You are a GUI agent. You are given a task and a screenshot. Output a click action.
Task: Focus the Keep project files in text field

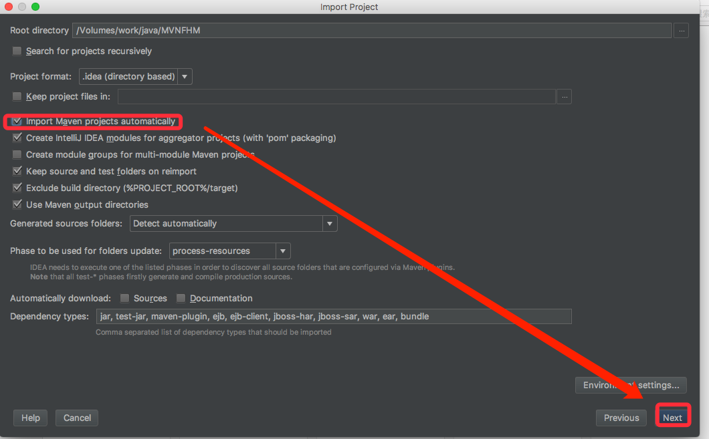(336, 97)
